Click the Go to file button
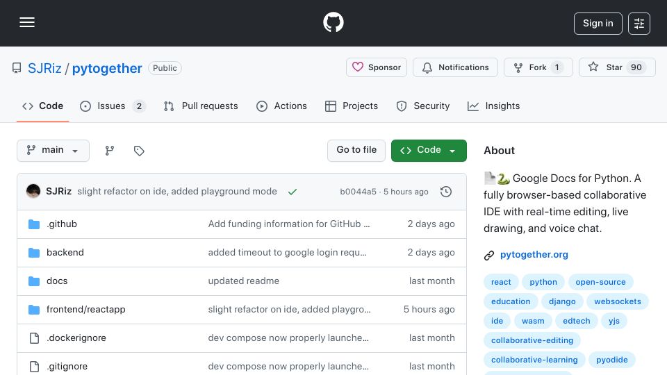Screen dimensions: 667x375 click(x=356, y=151)
